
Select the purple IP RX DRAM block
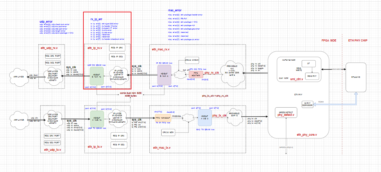pos(164,75)
